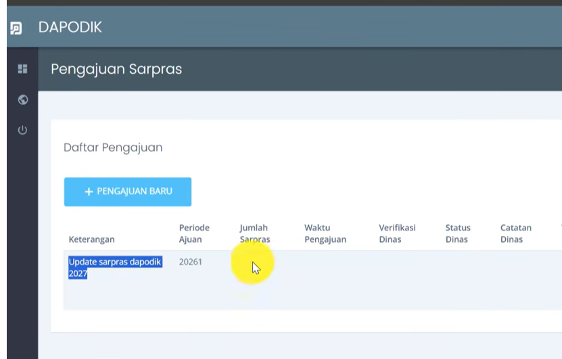The image size is (562, 359).
Task: Click the Daftar Pengajuan heading
Action: point(113,147)
